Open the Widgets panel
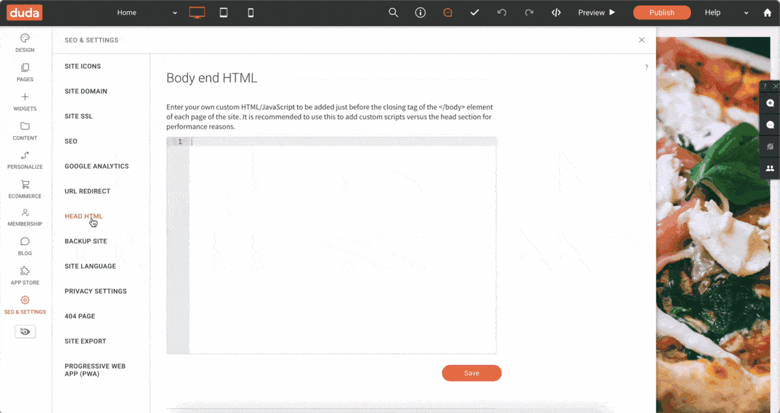Image resolution: width=780 pixels, height=413 pixels. tap(25, 102)
